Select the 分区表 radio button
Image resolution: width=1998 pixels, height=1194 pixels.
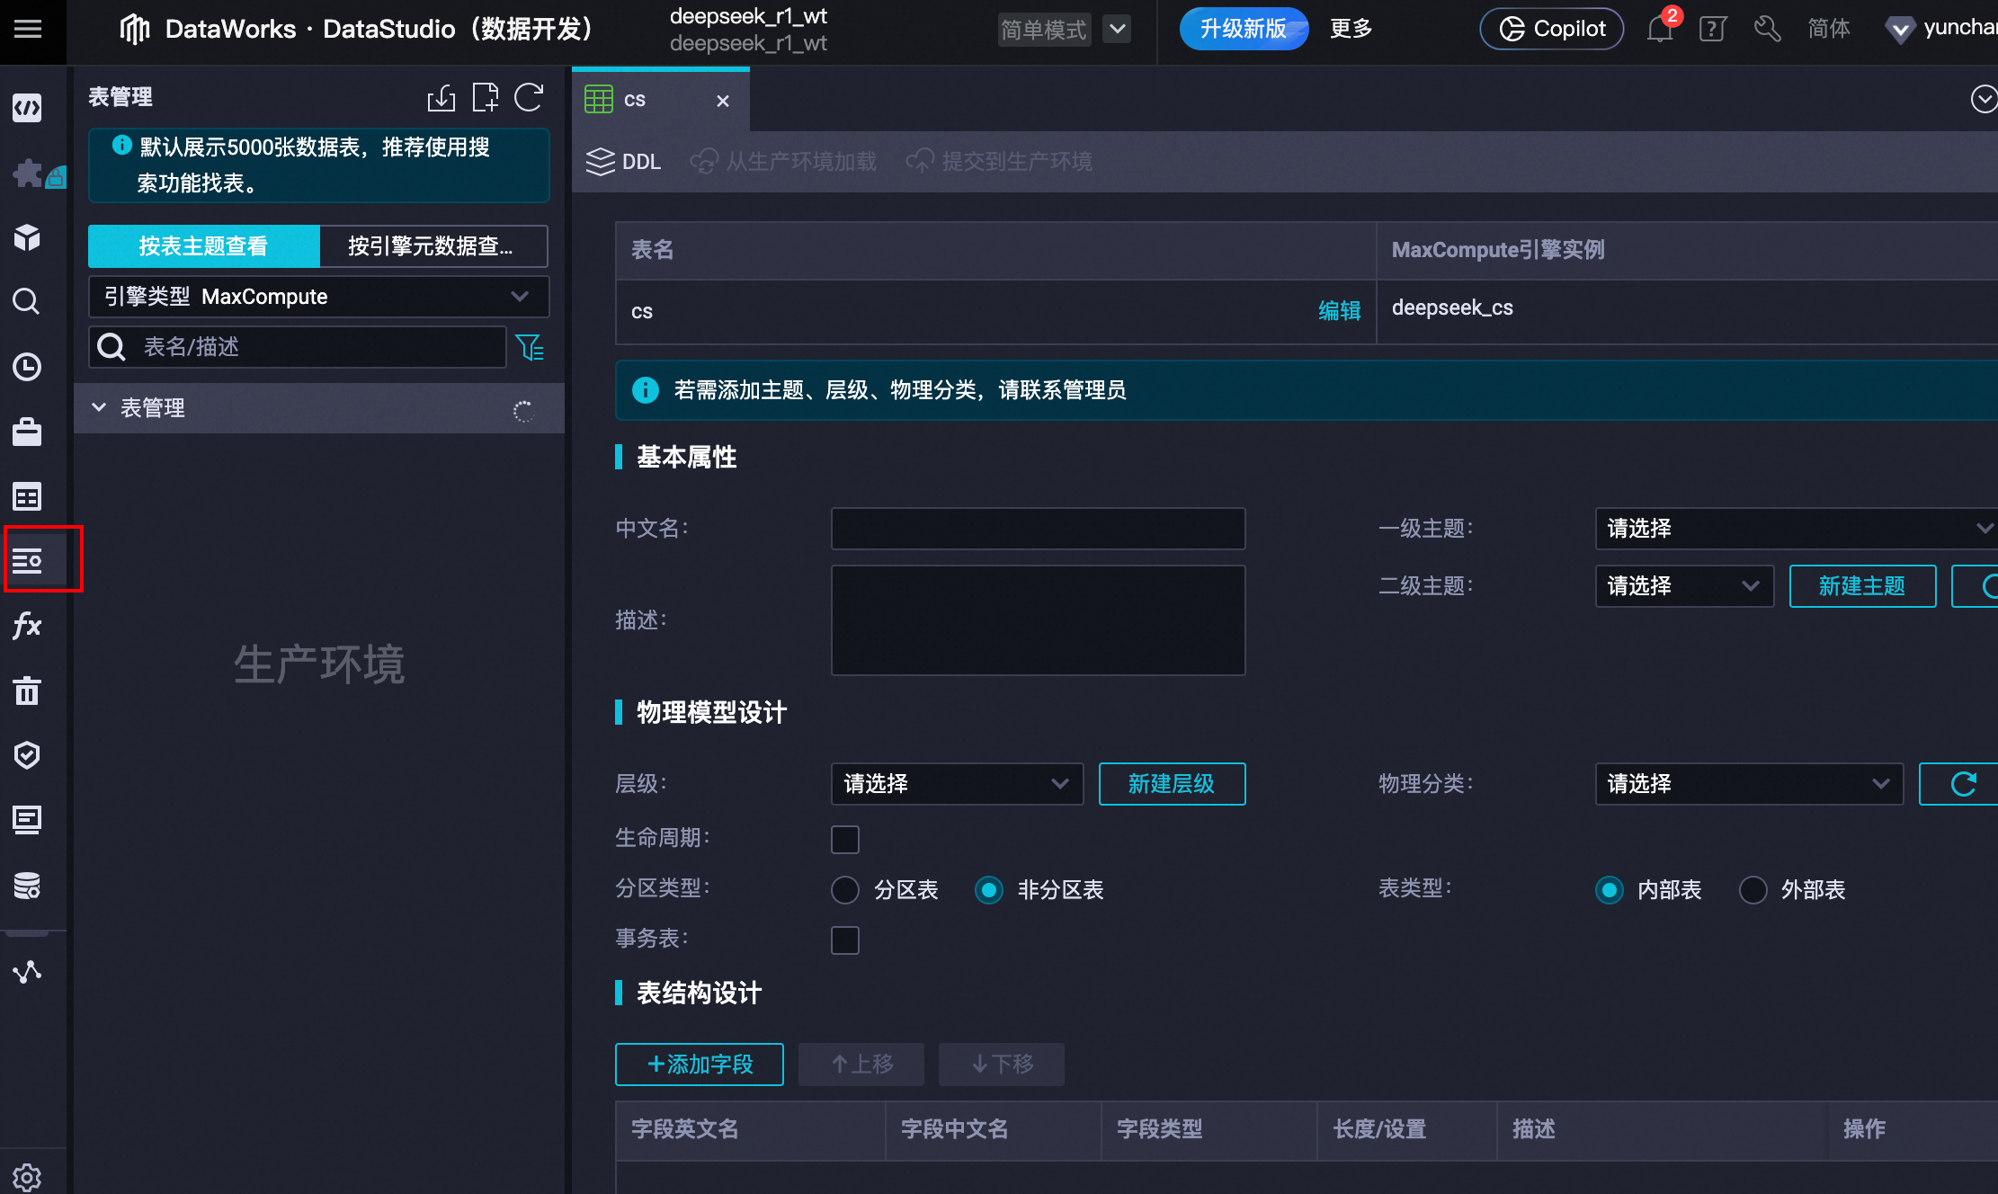point(845,890)
